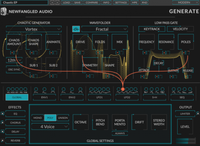The width and height of the screenshot is (200, 146).
Task: Click the COMPARE button
Action: (92, 2)
